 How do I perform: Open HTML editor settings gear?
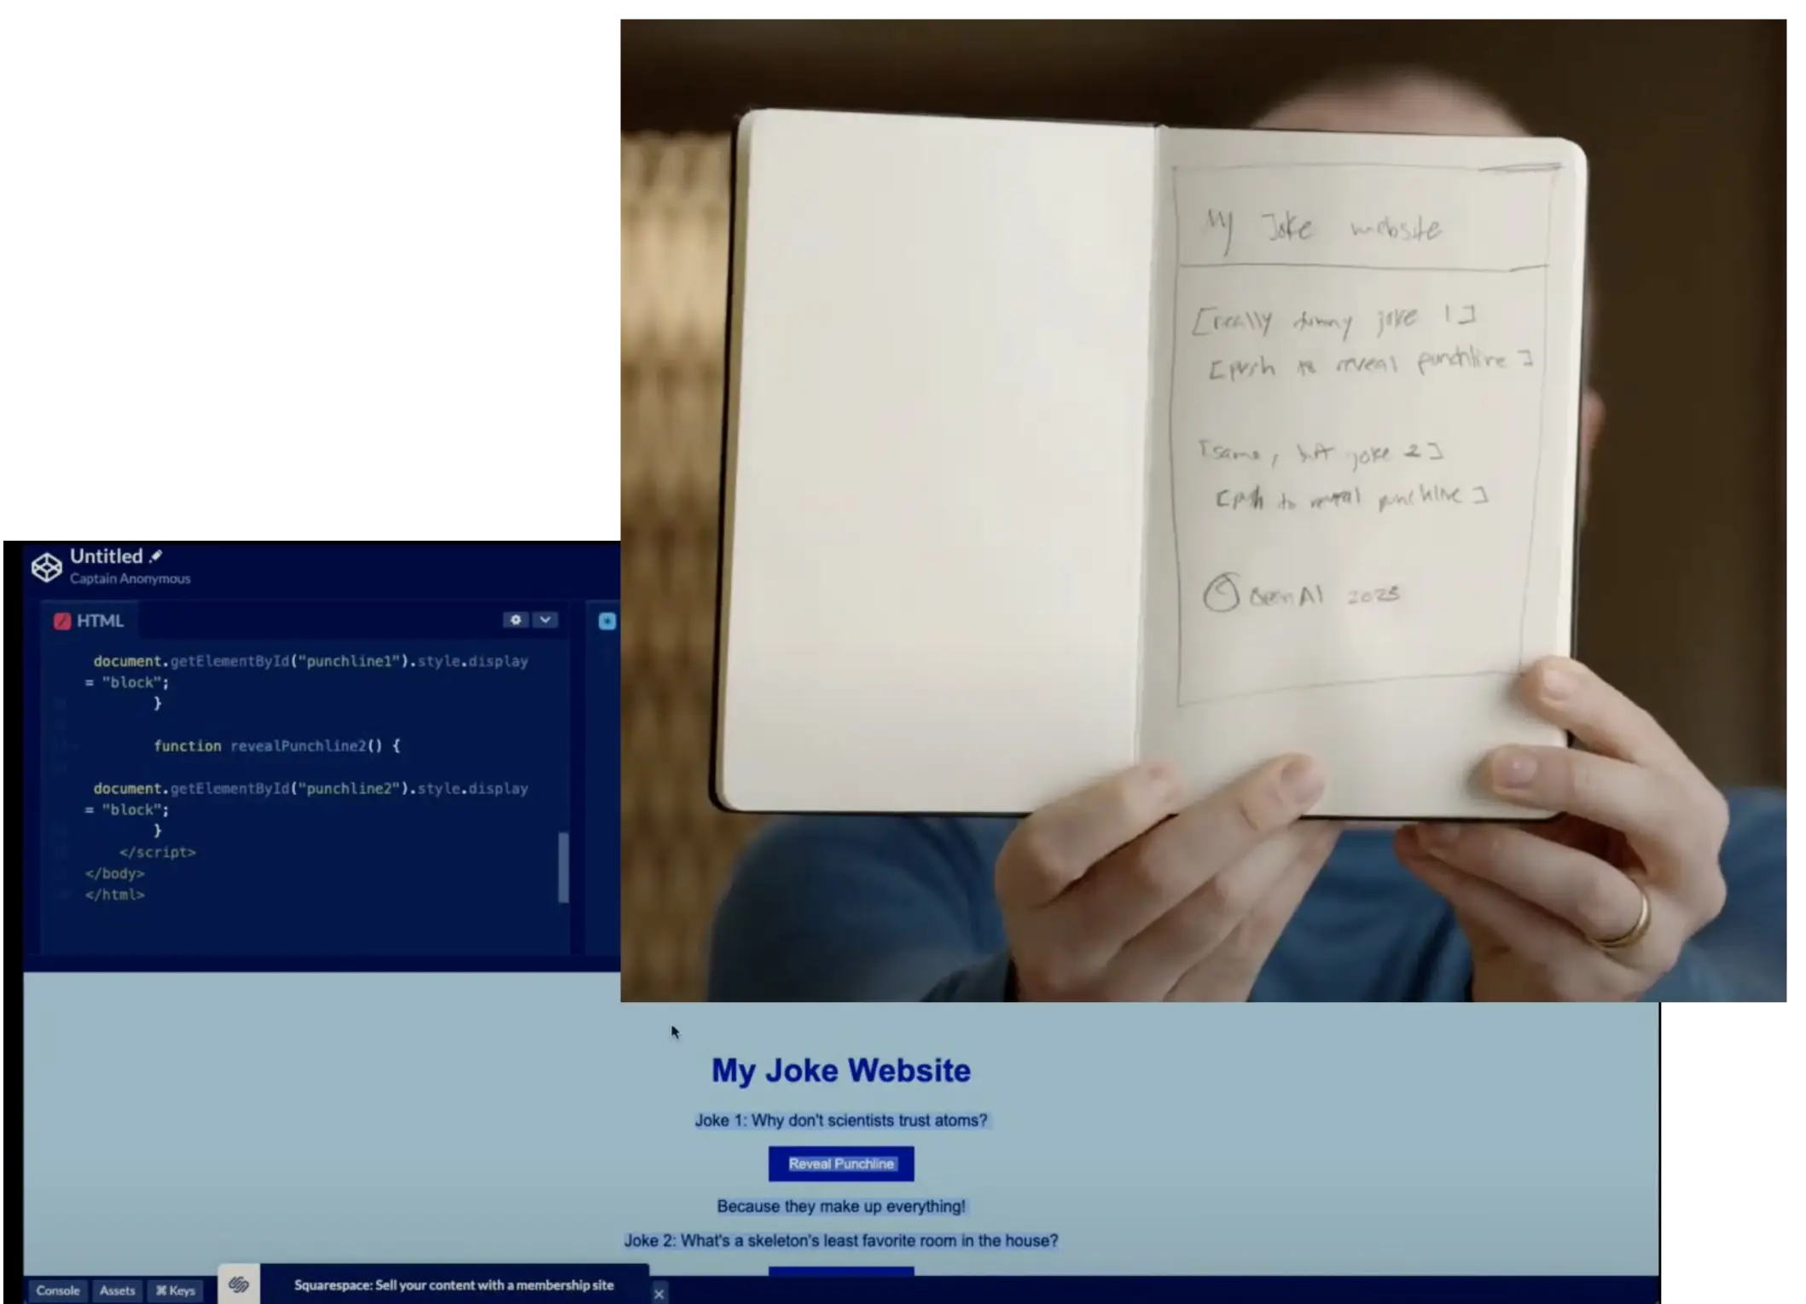[x=515, y=620]
